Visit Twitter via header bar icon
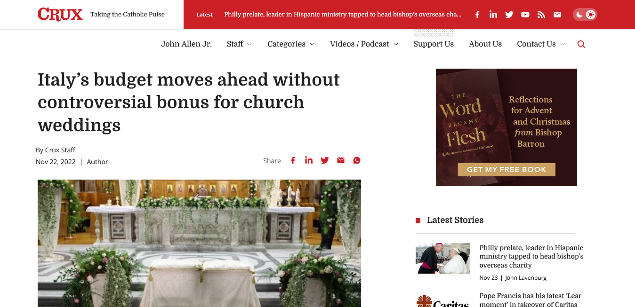 pos(509,15)
